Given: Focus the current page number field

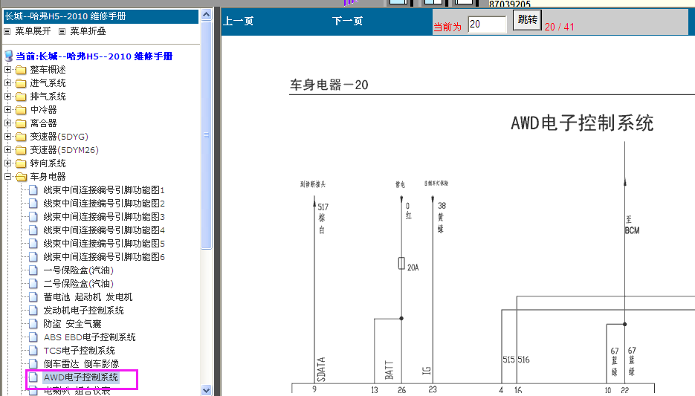Looking at the screenshot, I should 487,24.
